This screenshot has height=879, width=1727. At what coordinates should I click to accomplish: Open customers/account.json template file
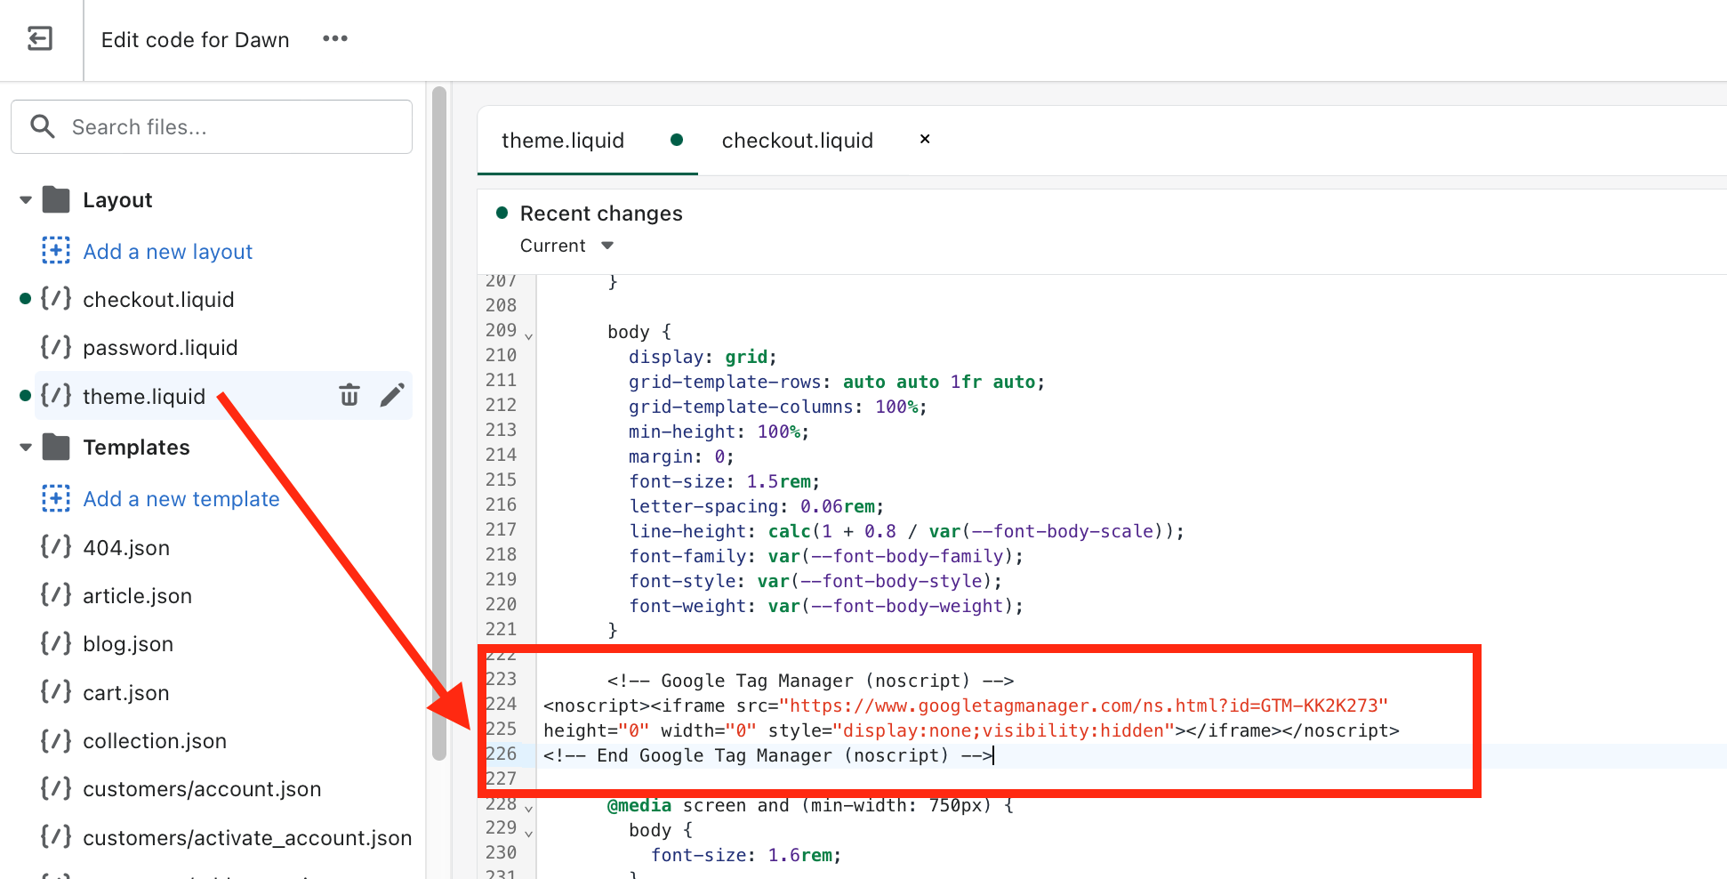[202, 789]
